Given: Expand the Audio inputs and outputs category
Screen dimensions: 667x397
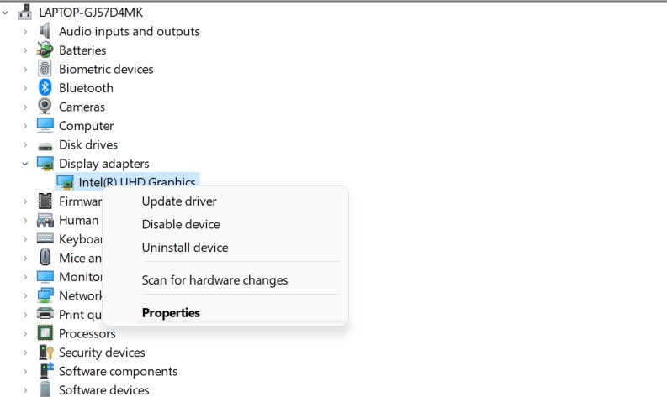Looking at the screenshot, I should coord(25,32).
